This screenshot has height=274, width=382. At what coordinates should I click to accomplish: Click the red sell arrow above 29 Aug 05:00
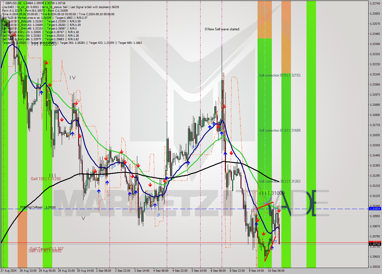(x=46, y=63)
